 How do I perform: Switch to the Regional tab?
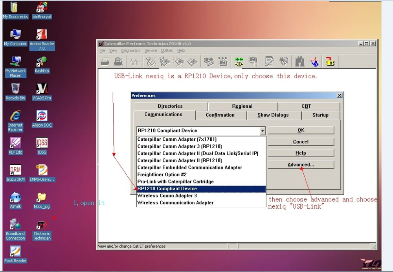click(242, 106)
